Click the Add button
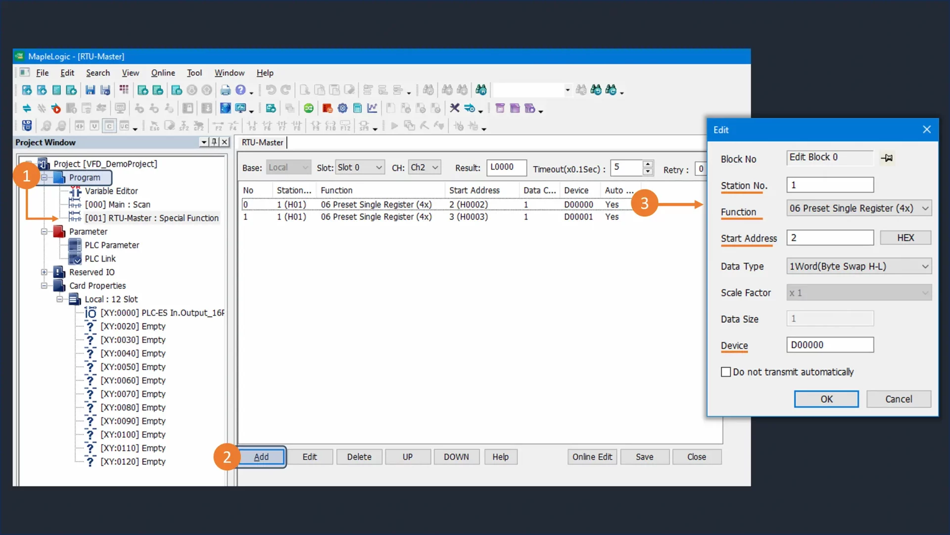The width and height of the screenshot is (950, 535). 261,457
